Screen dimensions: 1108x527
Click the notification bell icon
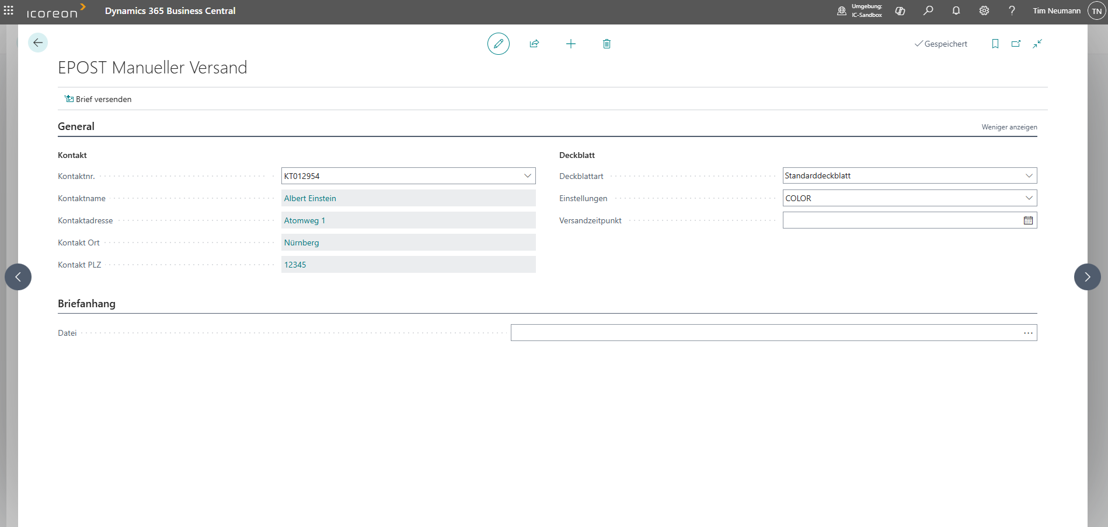(956, 10)
